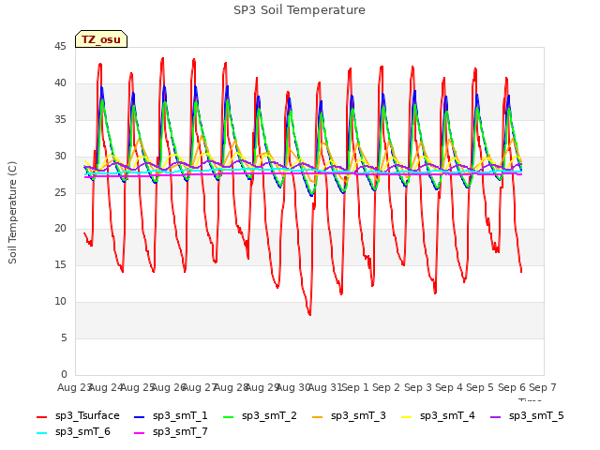Toggle the sp3_smT_5 legend label
This screenshot has width=600, height=450.
536,415
